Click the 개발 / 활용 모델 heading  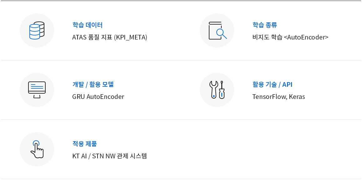(x=93, y=84)
